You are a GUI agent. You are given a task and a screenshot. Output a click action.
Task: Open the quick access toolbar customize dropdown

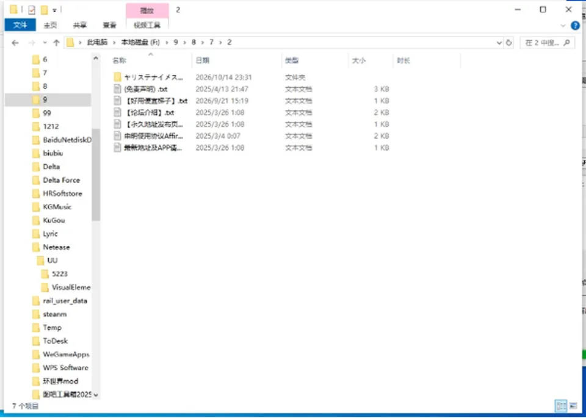point(54,10)
